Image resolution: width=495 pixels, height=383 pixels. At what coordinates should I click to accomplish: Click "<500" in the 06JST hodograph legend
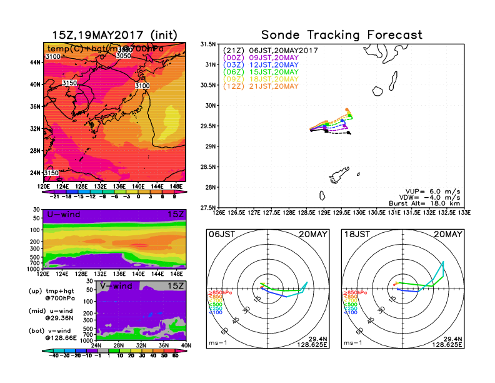pos(215,305)
